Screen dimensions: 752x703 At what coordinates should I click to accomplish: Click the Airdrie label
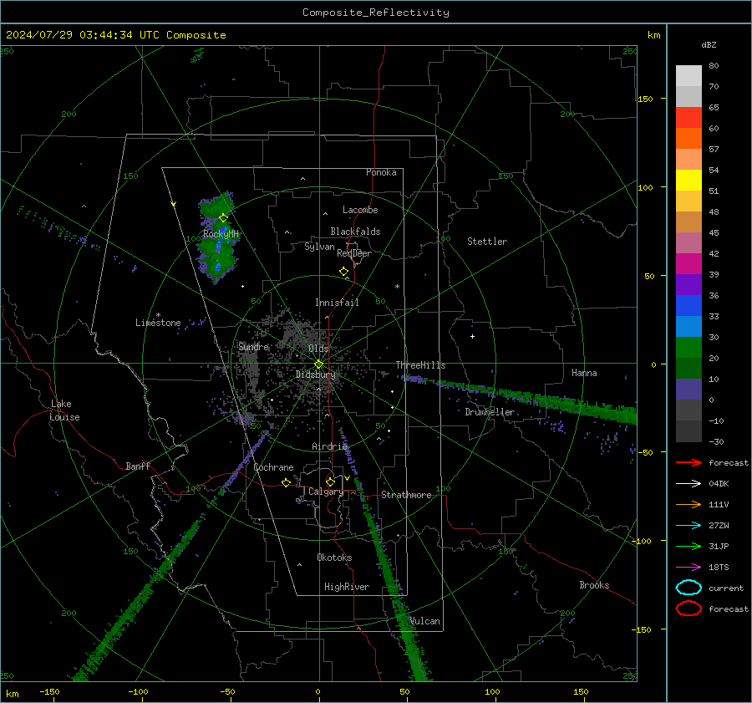pyautogui.click(x=329, y=446)
